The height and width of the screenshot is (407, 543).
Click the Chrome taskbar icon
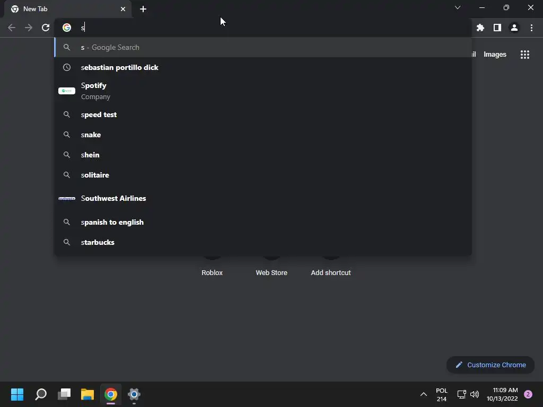pyautogui.click(x=111, y=394)
